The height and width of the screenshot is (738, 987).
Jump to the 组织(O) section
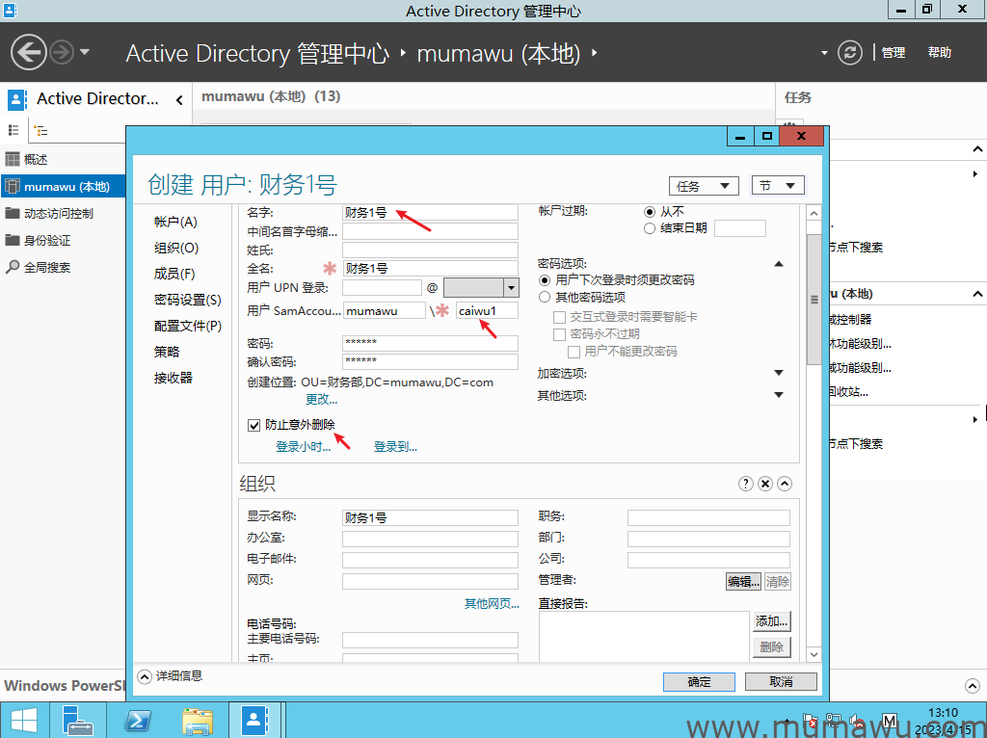click(176, 248)
